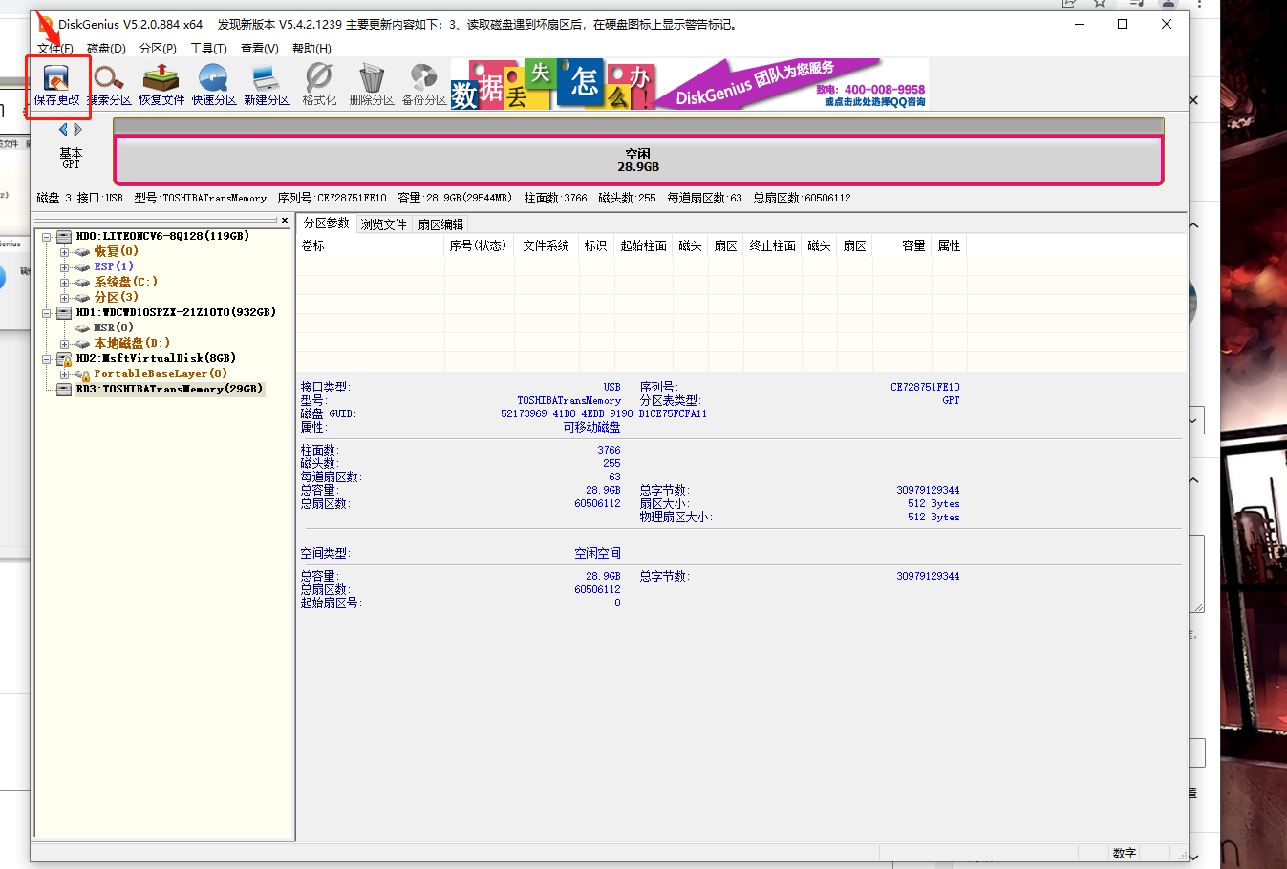The width and height of the screenshot is (1287, 869).
Task: Click the 新建分区 (New Partition) icon
Action: coord(266,84)
